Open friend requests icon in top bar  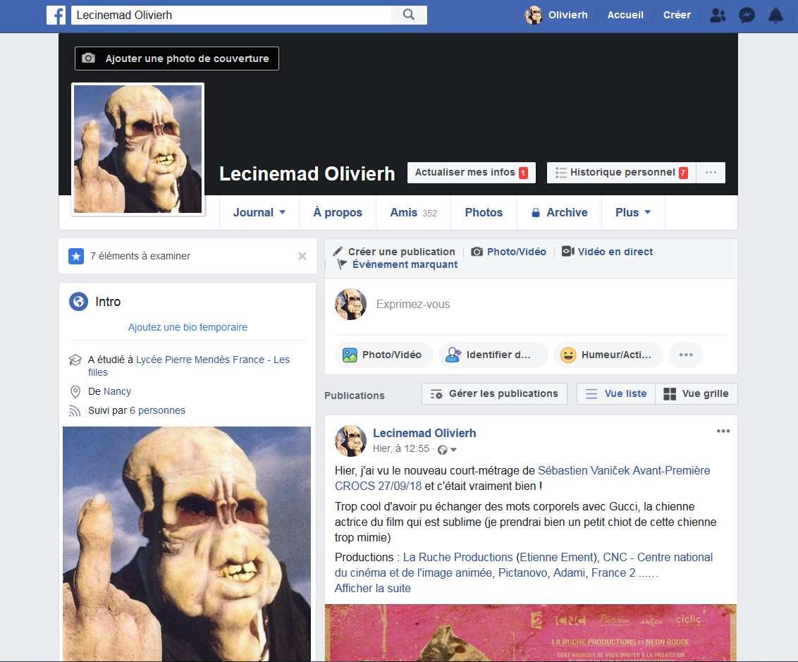pyautogui.click(x=718, y=16)
